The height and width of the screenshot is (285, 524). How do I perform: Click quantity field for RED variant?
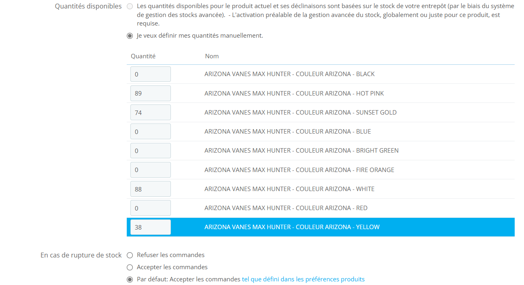(151, 208)
